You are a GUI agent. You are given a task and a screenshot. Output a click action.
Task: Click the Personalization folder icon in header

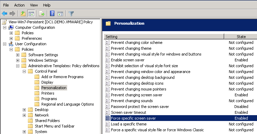(108, 23)
